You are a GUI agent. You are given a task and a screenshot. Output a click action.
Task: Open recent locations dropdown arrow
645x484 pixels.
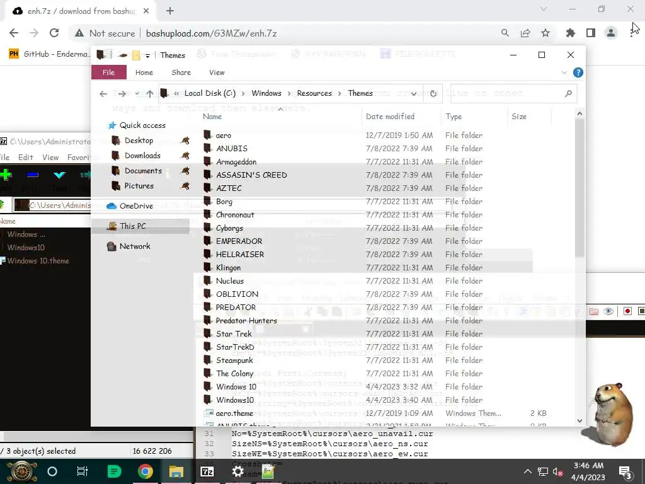click(x=137, y=94)
